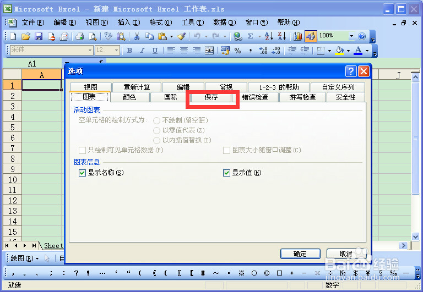Expand the Paste options arrow
The image size is (423, 292).
(x=171, y=36)
